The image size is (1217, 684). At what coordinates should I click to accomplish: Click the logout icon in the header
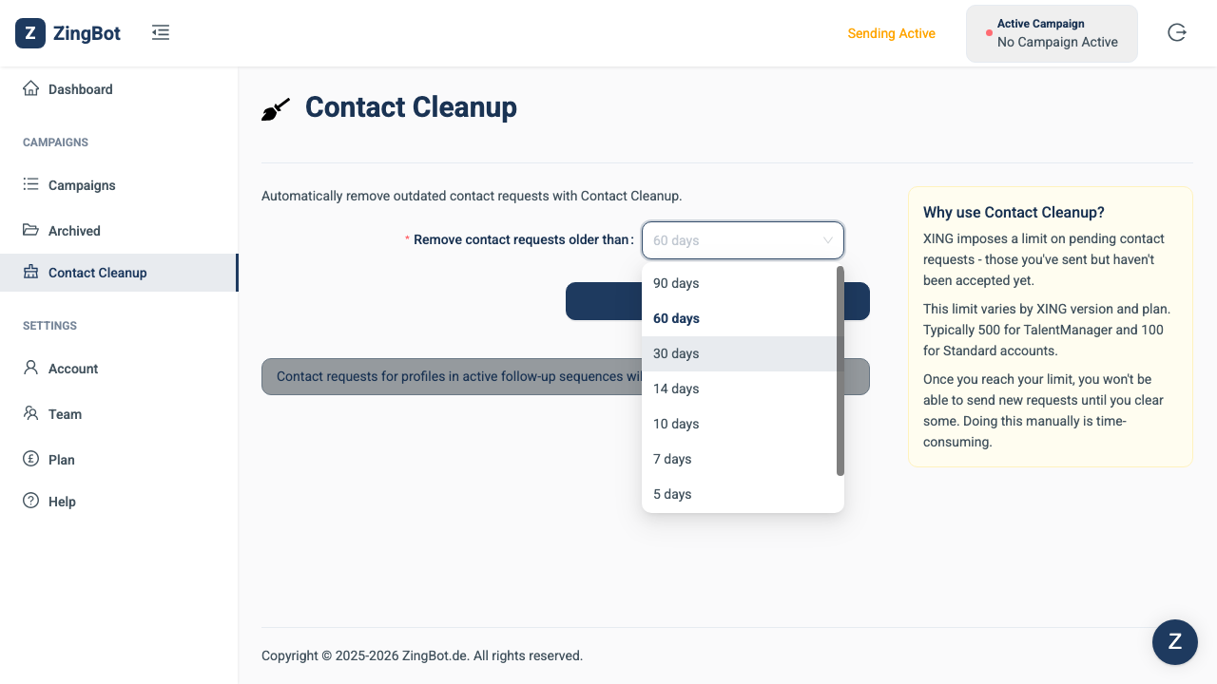pos(1177,33)
